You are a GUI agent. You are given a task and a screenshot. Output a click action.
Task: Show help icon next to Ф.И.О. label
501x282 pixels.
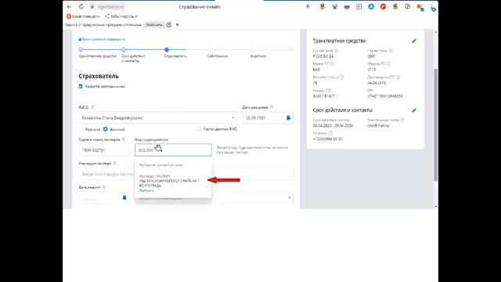pos(93,107)
